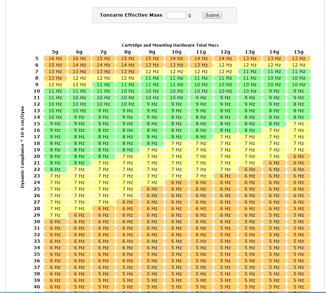
Task: Click 6 Hz cell at row 30, 12g
Action: [225, 222]
